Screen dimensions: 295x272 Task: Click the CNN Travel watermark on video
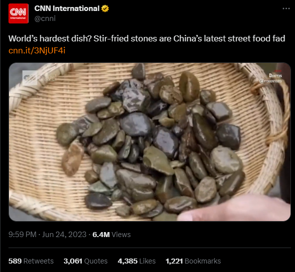click(39, 77)
